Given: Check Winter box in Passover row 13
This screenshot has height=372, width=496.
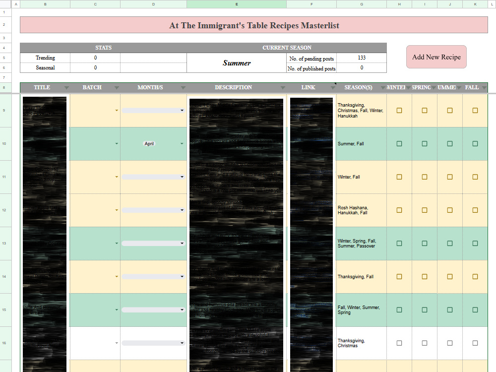Looking at the screenshot, I should [x=399, y=243].
